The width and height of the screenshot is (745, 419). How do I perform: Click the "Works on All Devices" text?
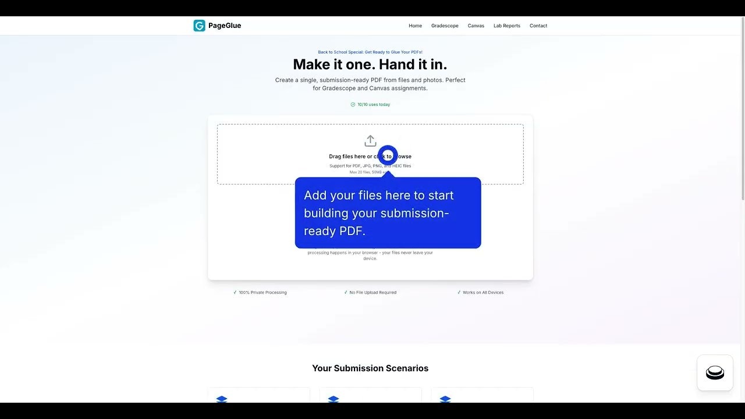(483, 292)
